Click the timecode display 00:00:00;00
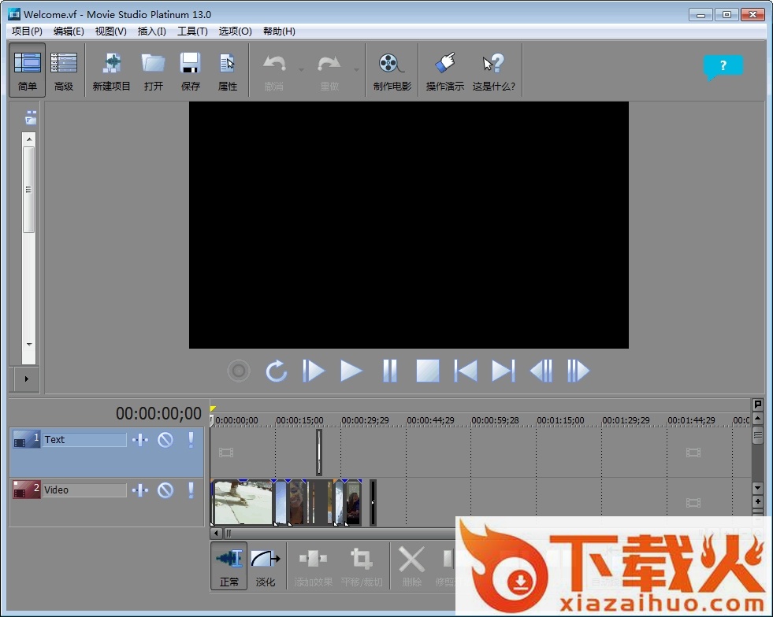The width and height of the screenshot is (773, 617). click(158, 414)
